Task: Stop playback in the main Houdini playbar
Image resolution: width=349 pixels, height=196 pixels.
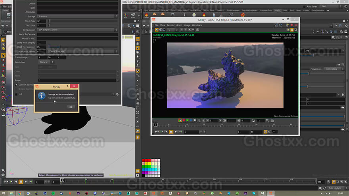Action: 21,182
